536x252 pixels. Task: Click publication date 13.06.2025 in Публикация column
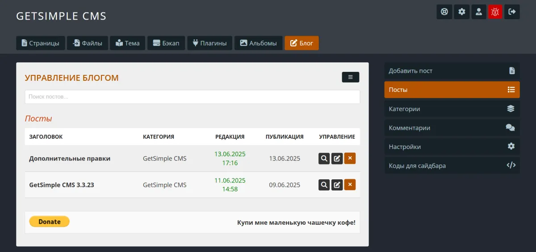[x=285, y=158]
